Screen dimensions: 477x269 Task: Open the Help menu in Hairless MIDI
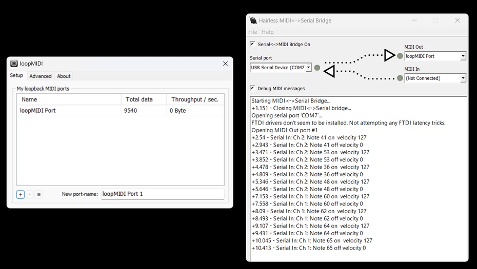pos(267,32)
